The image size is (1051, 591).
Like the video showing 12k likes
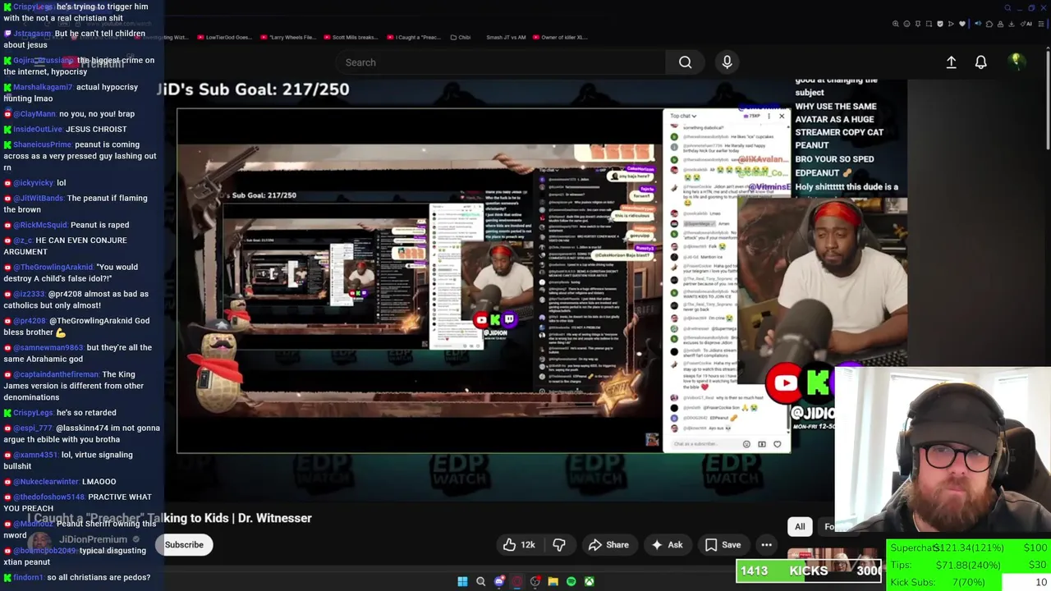519,545
